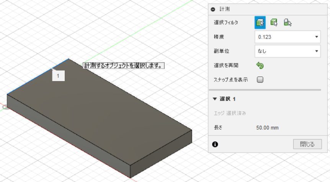Collapse the 計測 panel with minus icon
The width and height of the screenshot is (330, 182).
coord(213,9)
